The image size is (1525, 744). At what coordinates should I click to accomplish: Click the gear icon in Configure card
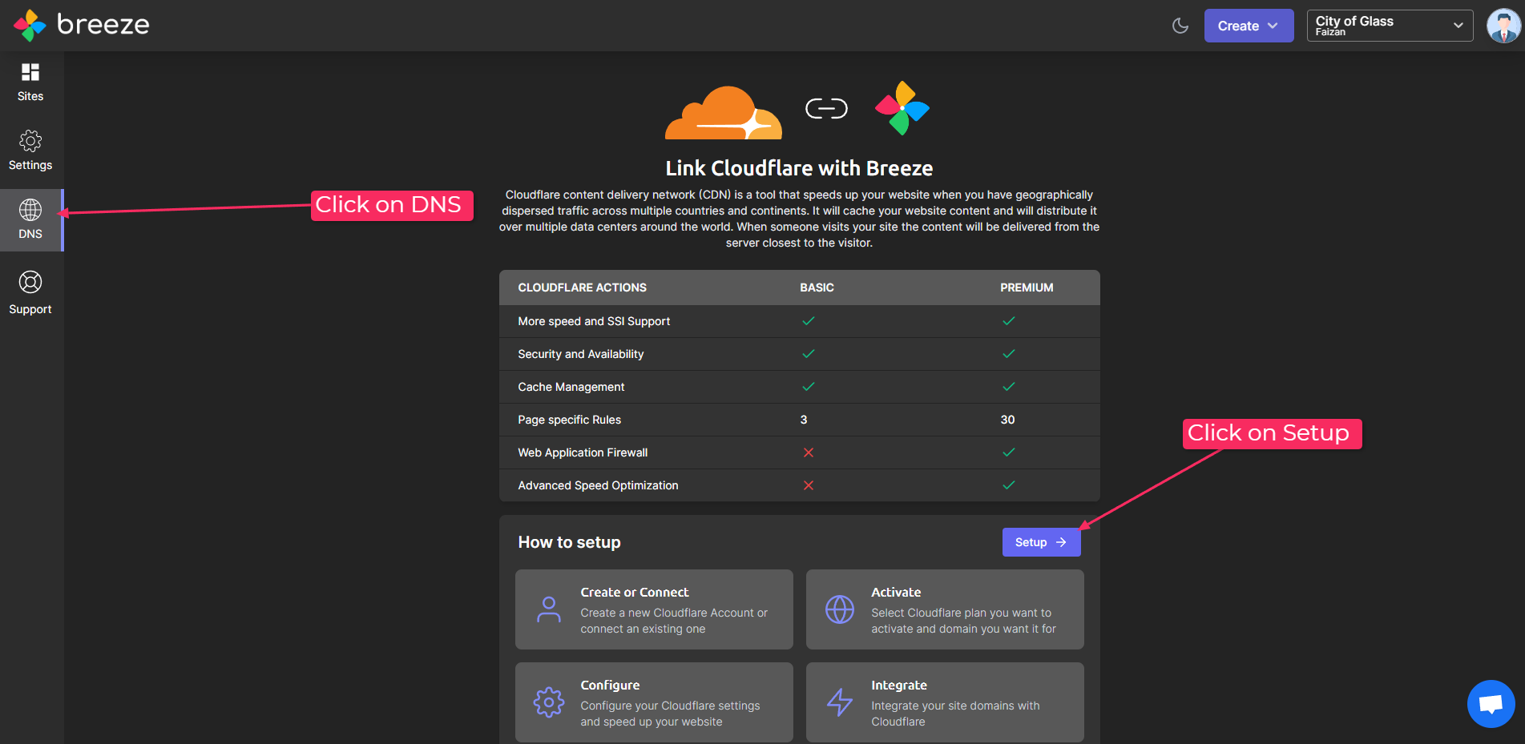point(549,702)
